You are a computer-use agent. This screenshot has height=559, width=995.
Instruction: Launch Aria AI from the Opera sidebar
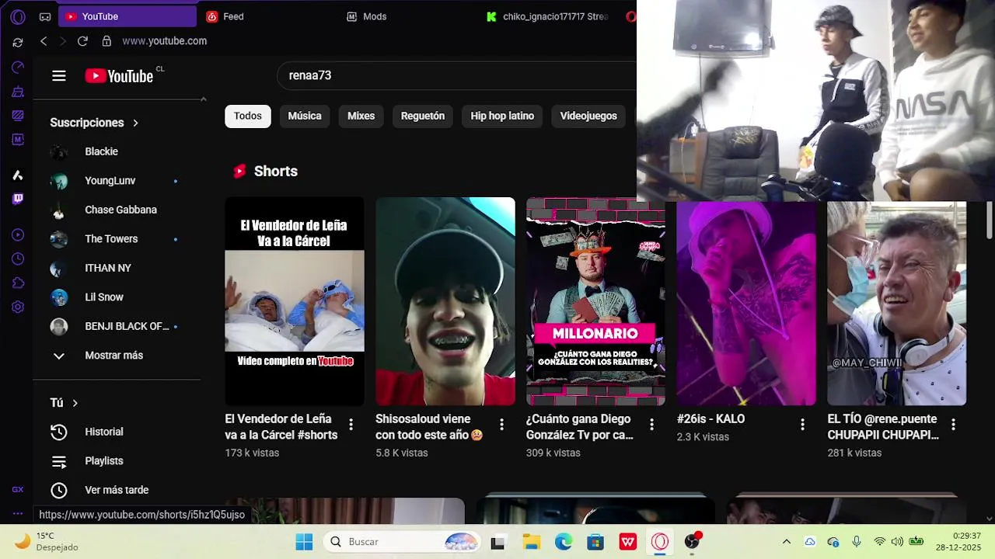click(18, 175)
